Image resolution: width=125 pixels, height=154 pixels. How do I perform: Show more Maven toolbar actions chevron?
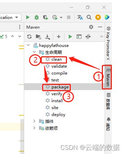click(102, 37)
